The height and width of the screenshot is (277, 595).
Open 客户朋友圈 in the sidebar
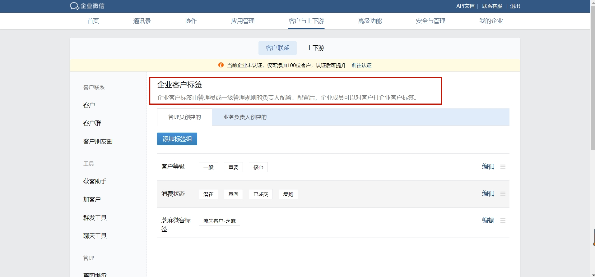coord(98,141)
